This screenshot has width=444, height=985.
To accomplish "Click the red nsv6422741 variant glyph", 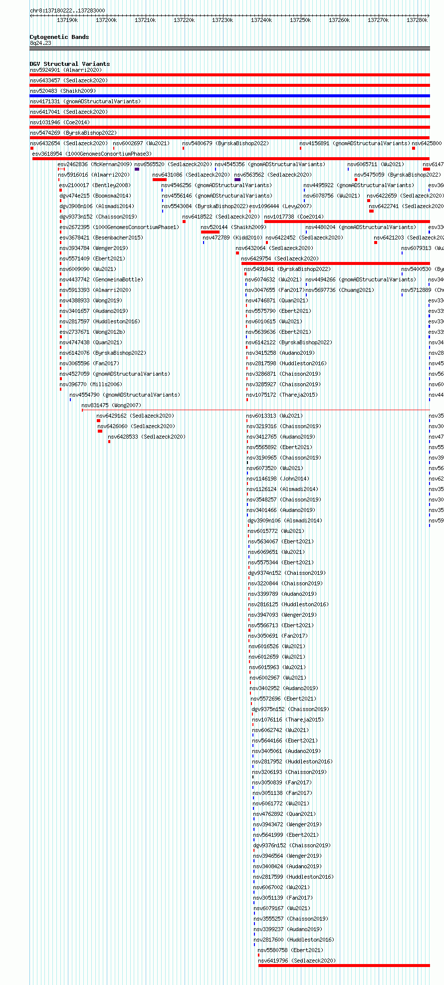I will (371, 211).
